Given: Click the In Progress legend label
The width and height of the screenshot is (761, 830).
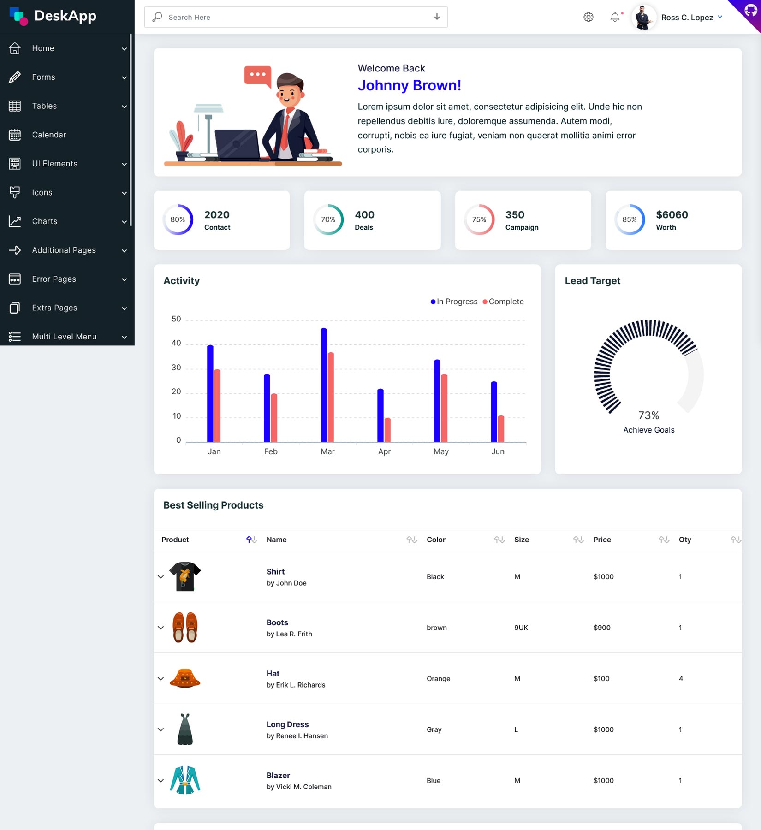Looking at the screenshot, I should [457, 301].
